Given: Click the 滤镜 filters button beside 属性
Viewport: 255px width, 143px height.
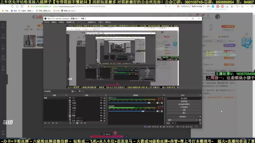Looking at the screenshot, I should [x=82, y=92].
